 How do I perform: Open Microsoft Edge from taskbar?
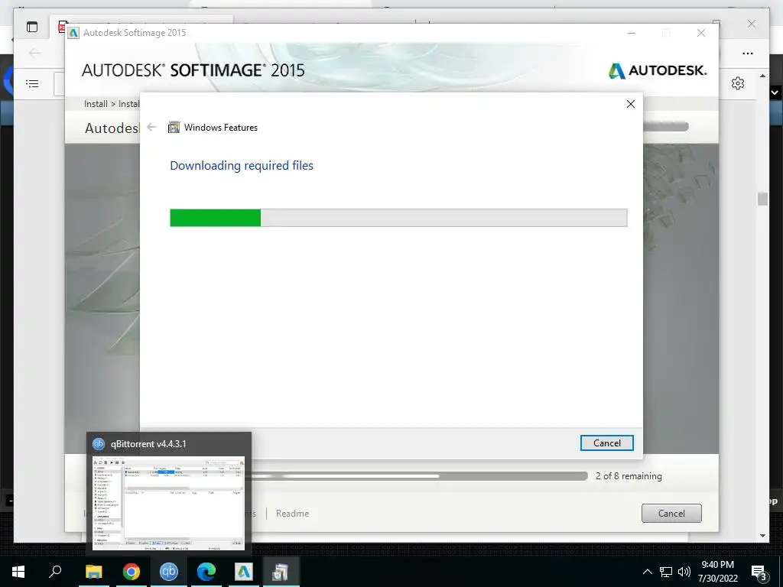(x=206, y=572)
